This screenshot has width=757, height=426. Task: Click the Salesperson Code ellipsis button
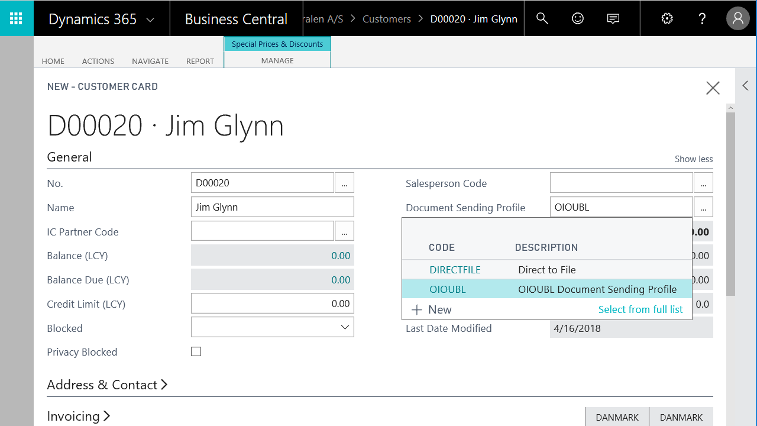[x=703, y=183]
